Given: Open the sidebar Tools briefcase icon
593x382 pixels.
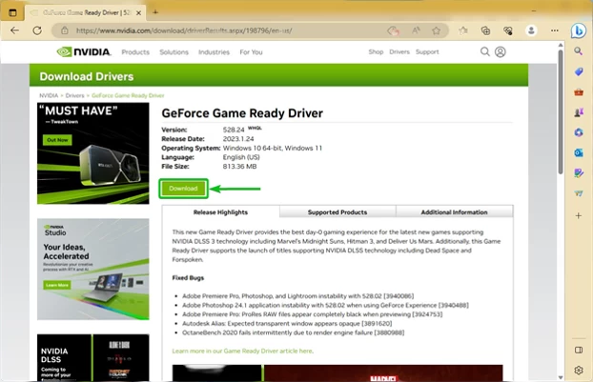Looking at the screenshot, I should [x=579, y=91].
